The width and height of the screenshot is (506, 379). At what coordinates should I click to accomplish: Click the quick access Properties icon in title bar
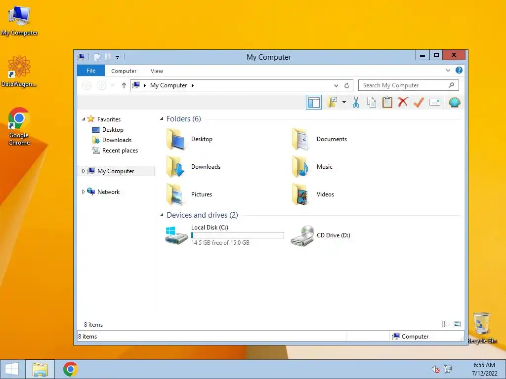coord(97,57)
